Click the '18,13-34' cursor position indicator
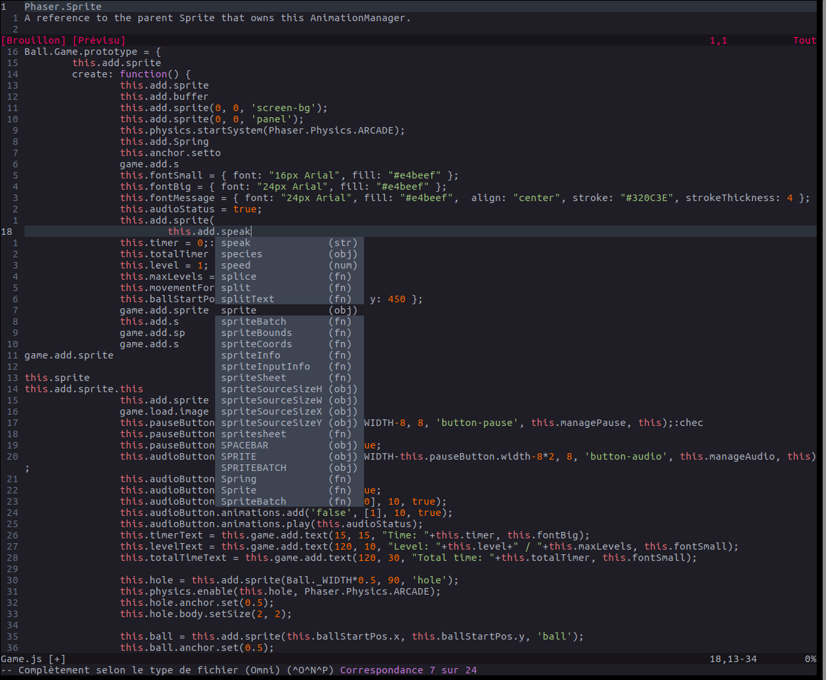Image resolution: width=826 pixels, height=680 pixels. pyautogui.click(x=733, y=659)
